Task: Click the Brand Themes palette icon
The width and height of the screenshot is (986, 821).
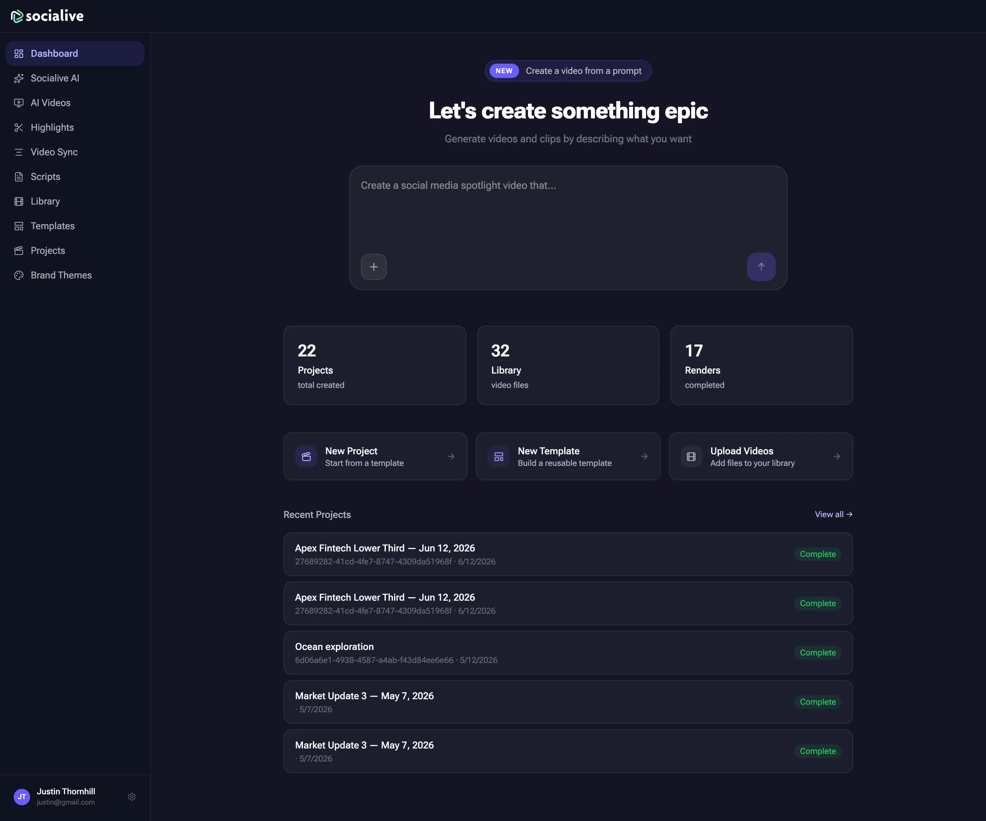Action: tap(19, 275)
